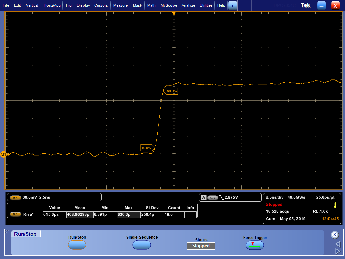The image size is (345, 259).
Task: Click the Tek logo
Action: (x=305, y=5)
